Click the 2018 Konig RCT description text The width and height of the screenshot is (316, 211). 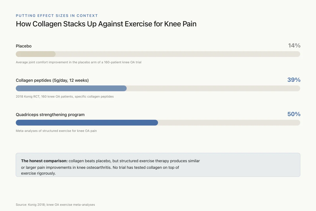[65, 97]
